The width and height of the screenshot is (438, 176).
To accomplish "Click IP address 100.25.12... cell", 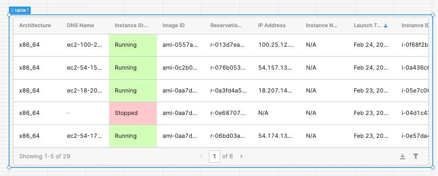I will click(x=276, y=45).
